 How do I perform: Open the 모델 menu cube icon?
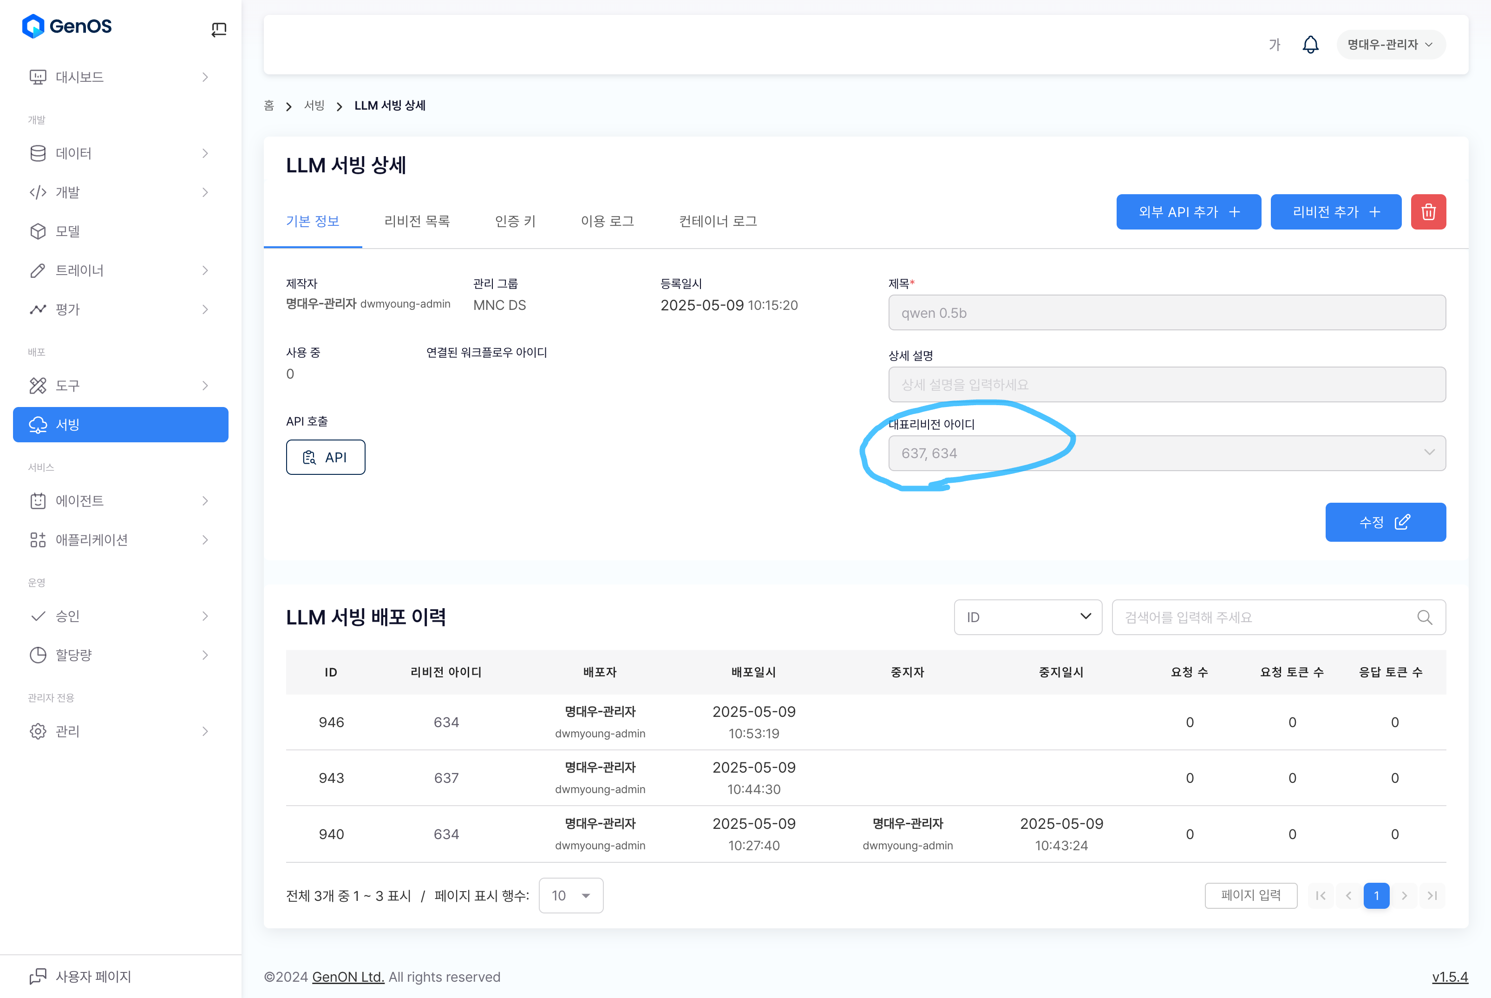(x=38, y=231)
